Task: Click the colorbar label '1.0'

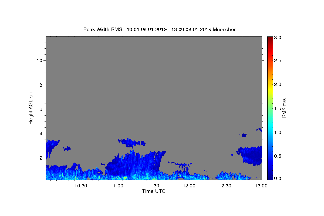Action: pos(278,132)
